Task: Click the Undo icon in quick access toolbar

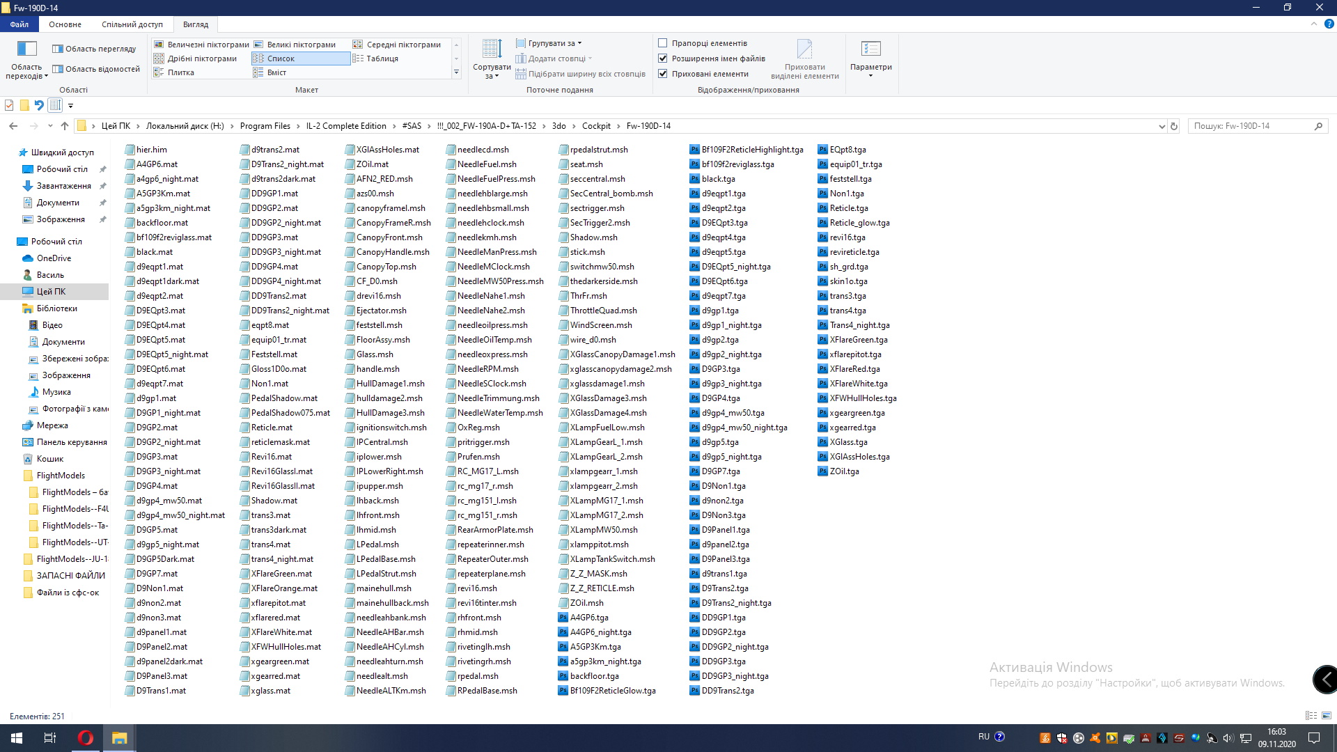Action: point(39,105)
